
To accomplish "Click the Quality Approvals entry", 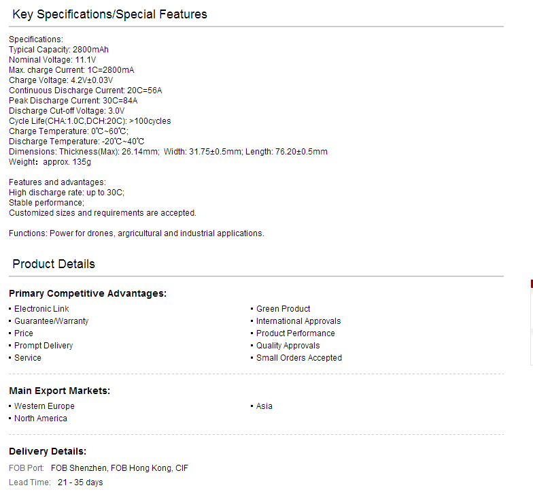I will [288, 346].
